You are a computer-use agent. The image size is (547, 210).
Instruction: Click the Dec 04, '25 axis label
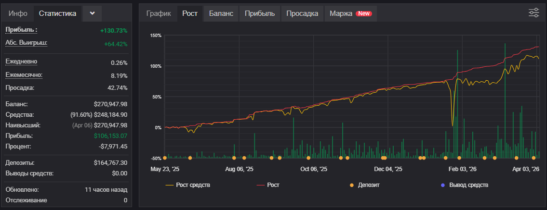(388, 169)
